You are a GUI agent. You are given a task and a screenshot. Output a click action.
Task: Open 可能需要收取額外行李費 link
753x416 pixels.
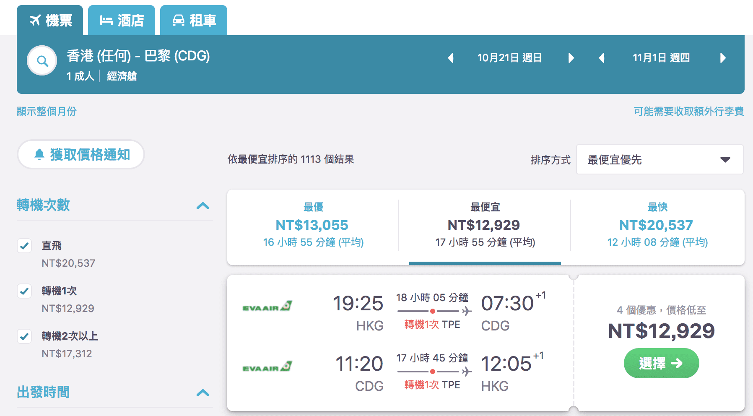(x=689, y=111)
